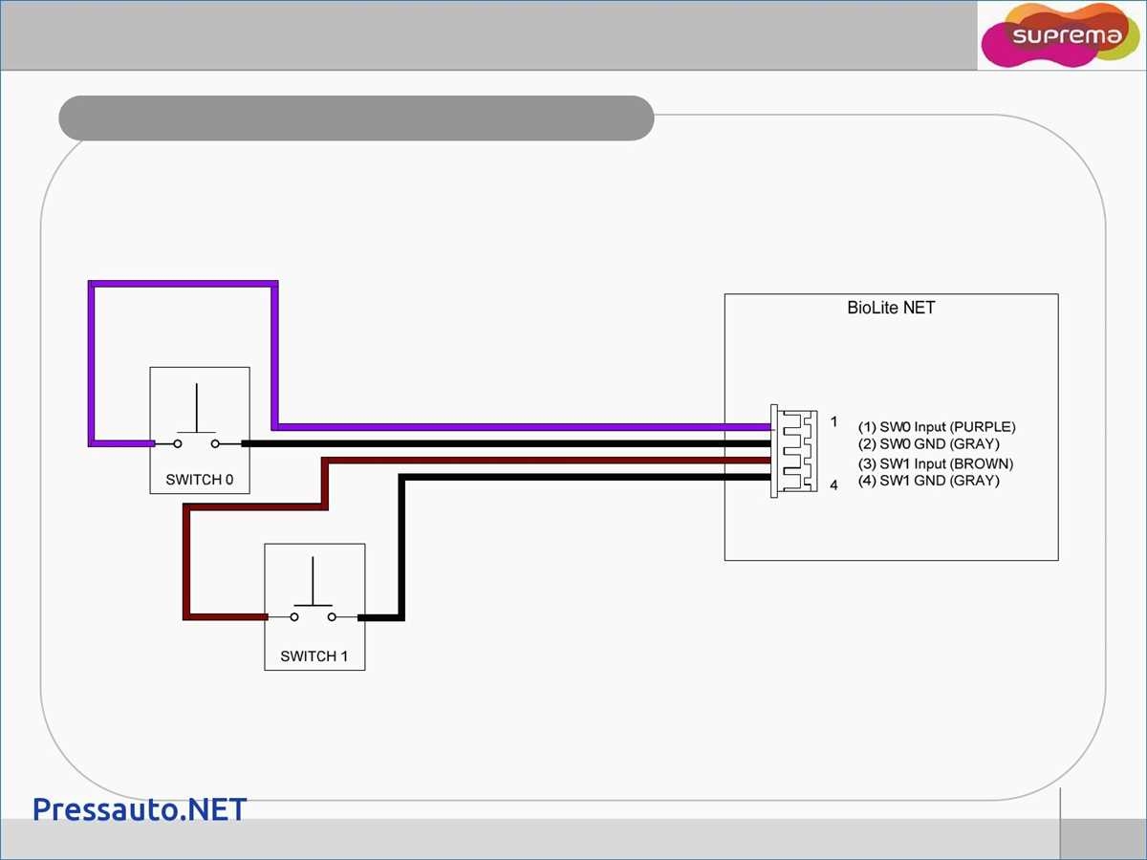
Task: Toggle the left terminal of SWITCH 1
Action: point(292,618)
